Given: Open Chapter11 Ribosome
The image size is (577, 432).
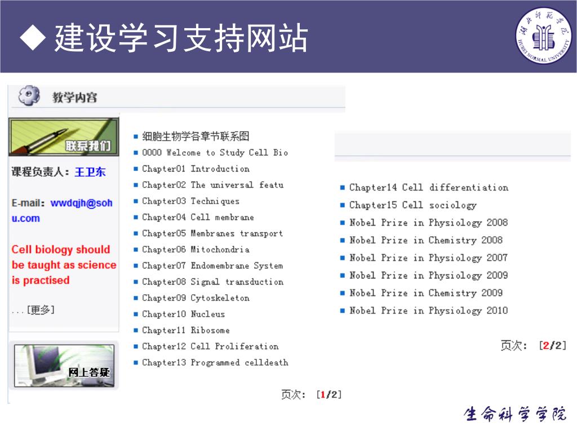Looking at the screenshot, I should point(186,330).
